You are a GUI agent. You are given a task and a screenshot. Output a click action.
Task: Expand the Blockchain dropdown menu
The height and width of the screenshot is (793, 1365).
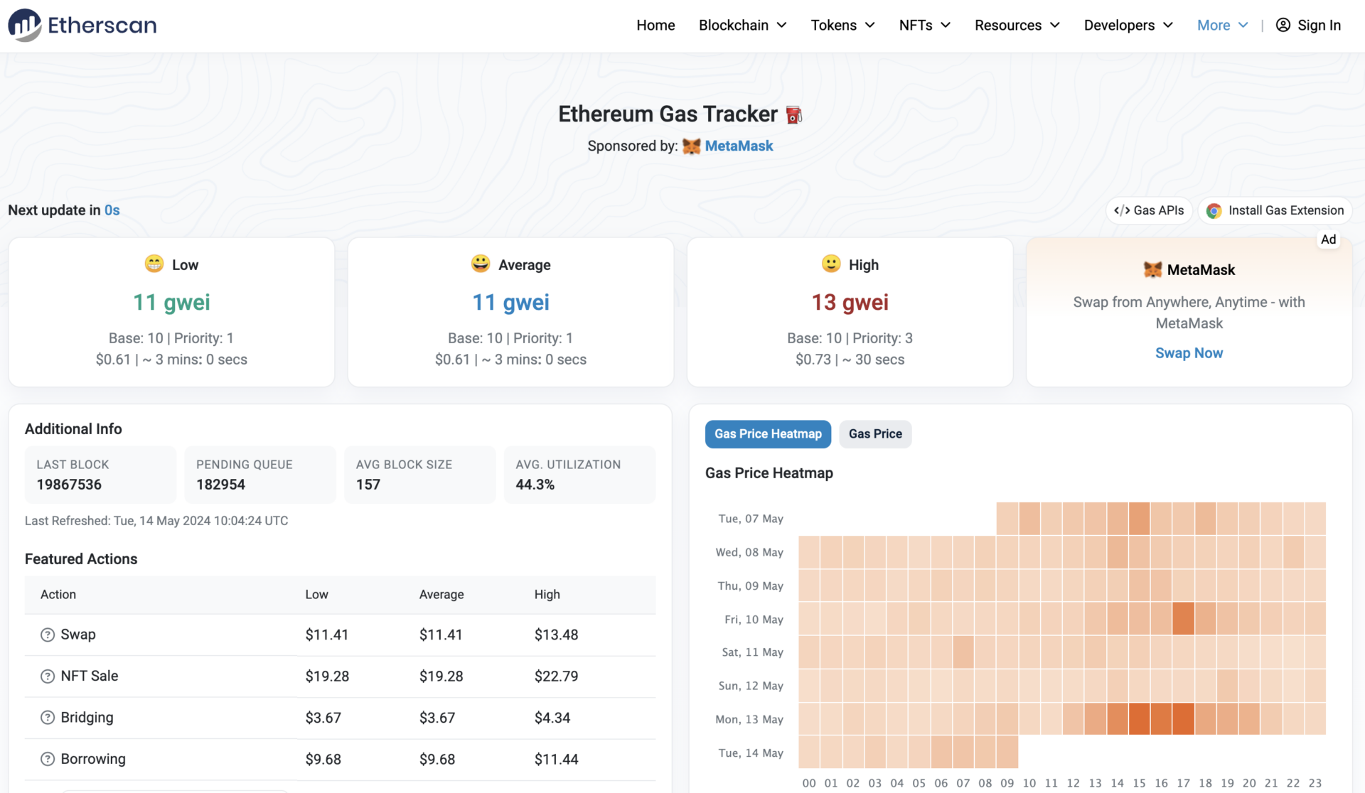pos(742,25)
